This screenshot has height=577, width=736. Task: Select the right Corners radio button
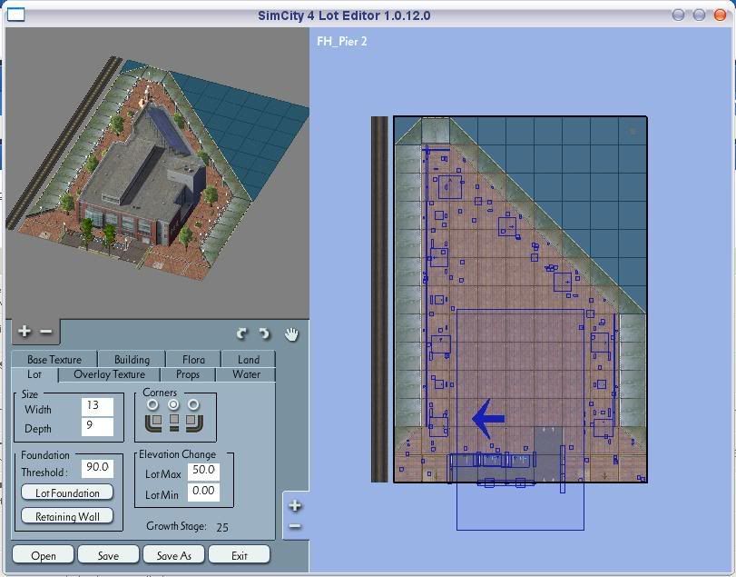coord(193,404)
